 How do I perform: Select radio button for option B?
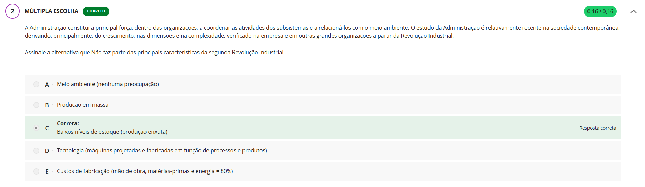point(36,105)
